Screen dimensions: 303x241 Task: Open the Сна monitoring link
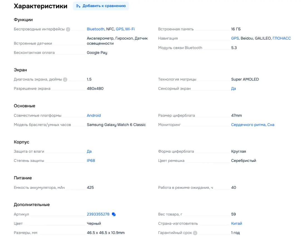271,125
